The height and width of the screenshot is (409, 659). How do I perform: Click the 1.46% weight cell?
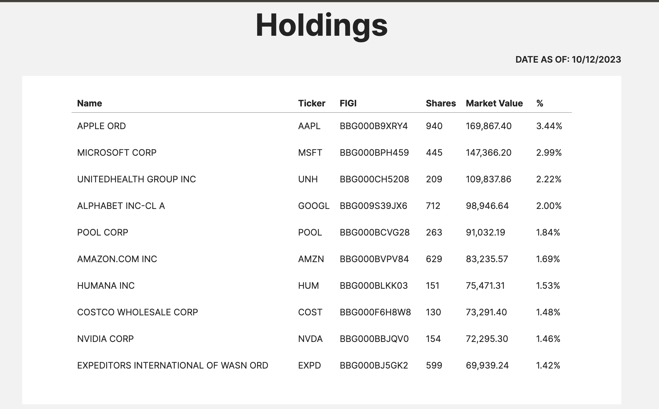coord(548,339)
